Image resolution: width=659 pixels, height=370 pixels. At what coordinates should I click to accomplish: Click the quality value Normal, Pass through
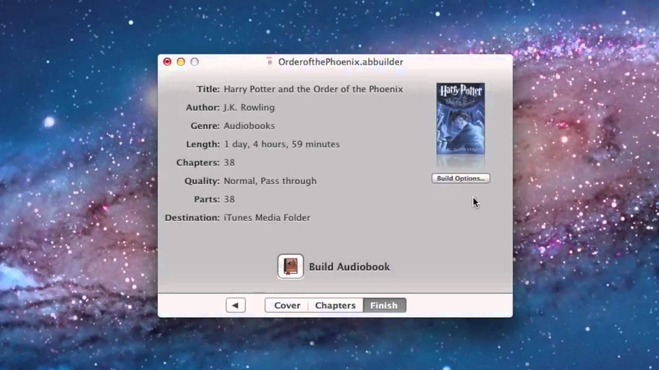[270, 181]
